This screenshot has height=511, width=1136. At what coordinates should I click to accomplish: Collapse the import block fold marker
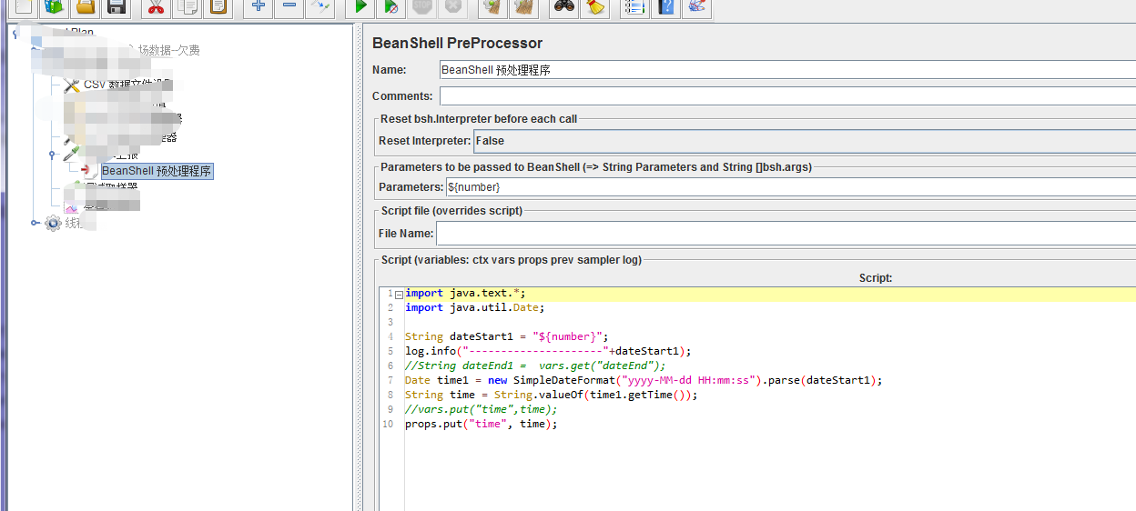399,294
